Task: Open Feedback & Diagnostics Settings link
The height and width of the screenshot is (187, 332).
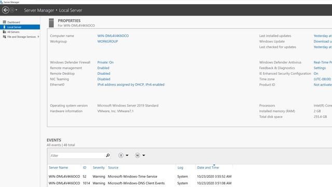Action: point(320,68)
